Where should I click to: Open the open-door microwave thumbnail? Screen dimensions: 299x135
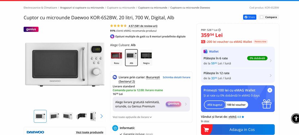pos(81,116)
